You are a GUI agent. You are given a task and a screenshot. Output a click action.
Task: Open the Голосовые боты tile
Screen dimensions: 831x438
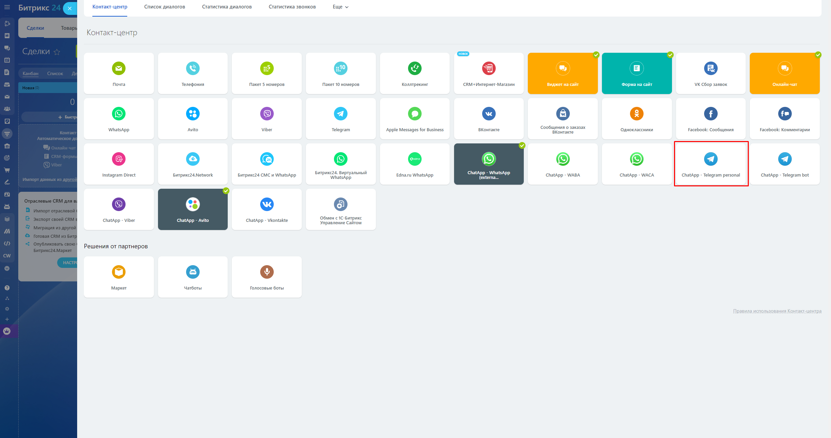(x=267, y=277)
